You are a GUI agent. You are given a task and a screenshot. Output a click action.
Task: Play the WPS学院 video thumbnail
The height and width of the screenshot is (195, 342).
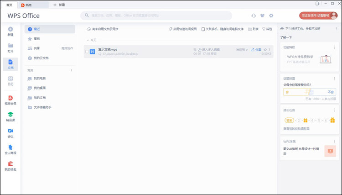330,151
